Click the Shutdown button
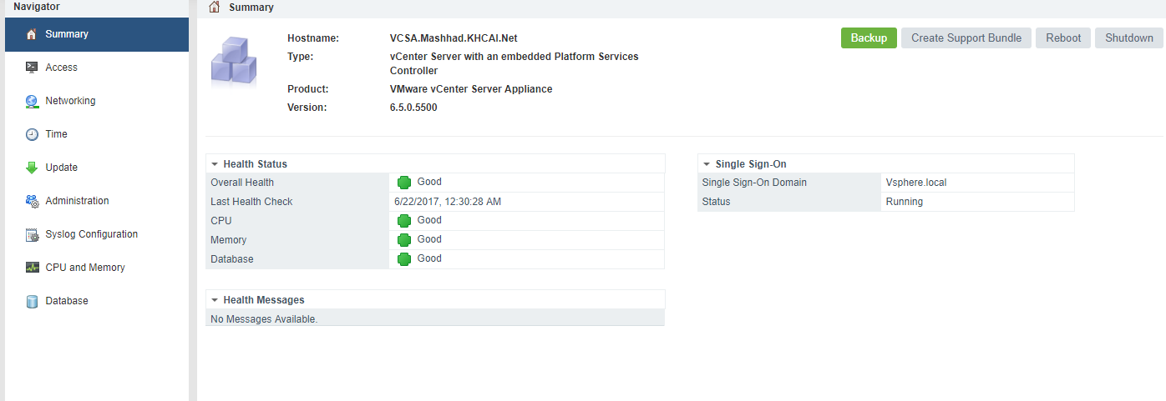 coord(1128,38)
